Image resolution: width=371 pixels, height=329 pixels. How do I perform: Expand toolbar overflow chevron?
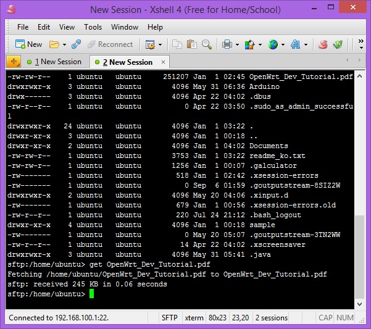pos(361,44)
